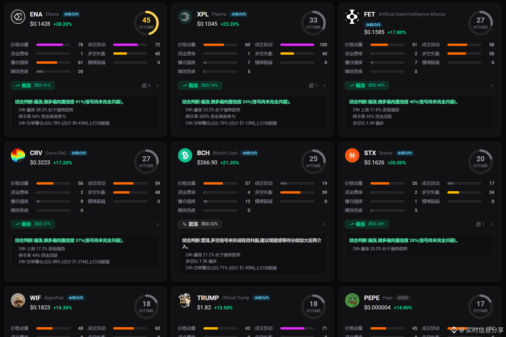Click the XPL Plasma coin logo

[185, 17]
